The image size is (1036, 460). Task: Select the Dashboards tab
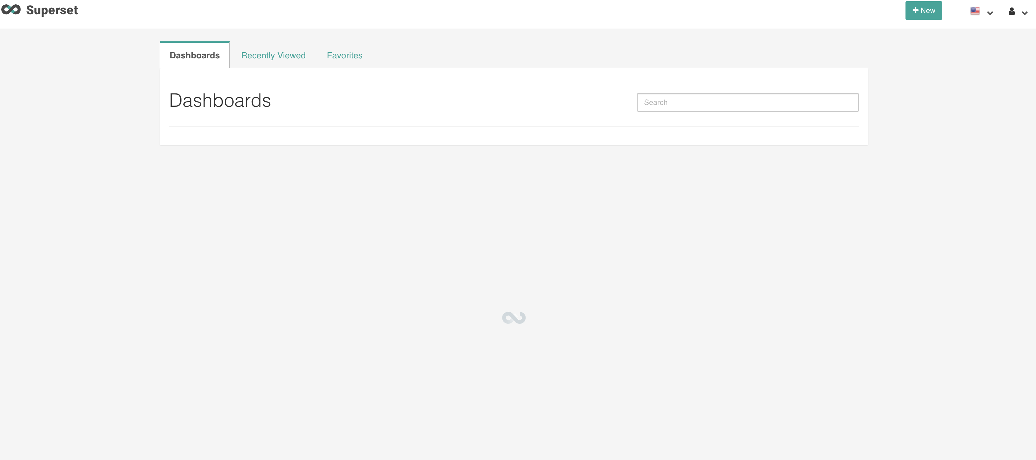click(194, 56)
